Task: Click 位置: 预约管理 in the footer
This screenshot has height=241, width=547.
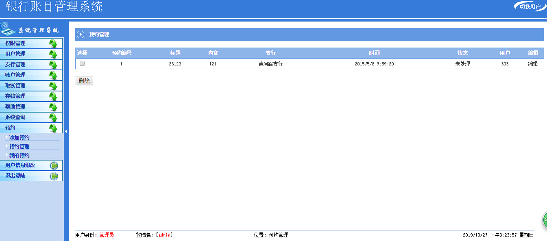Action: point(271,235)
